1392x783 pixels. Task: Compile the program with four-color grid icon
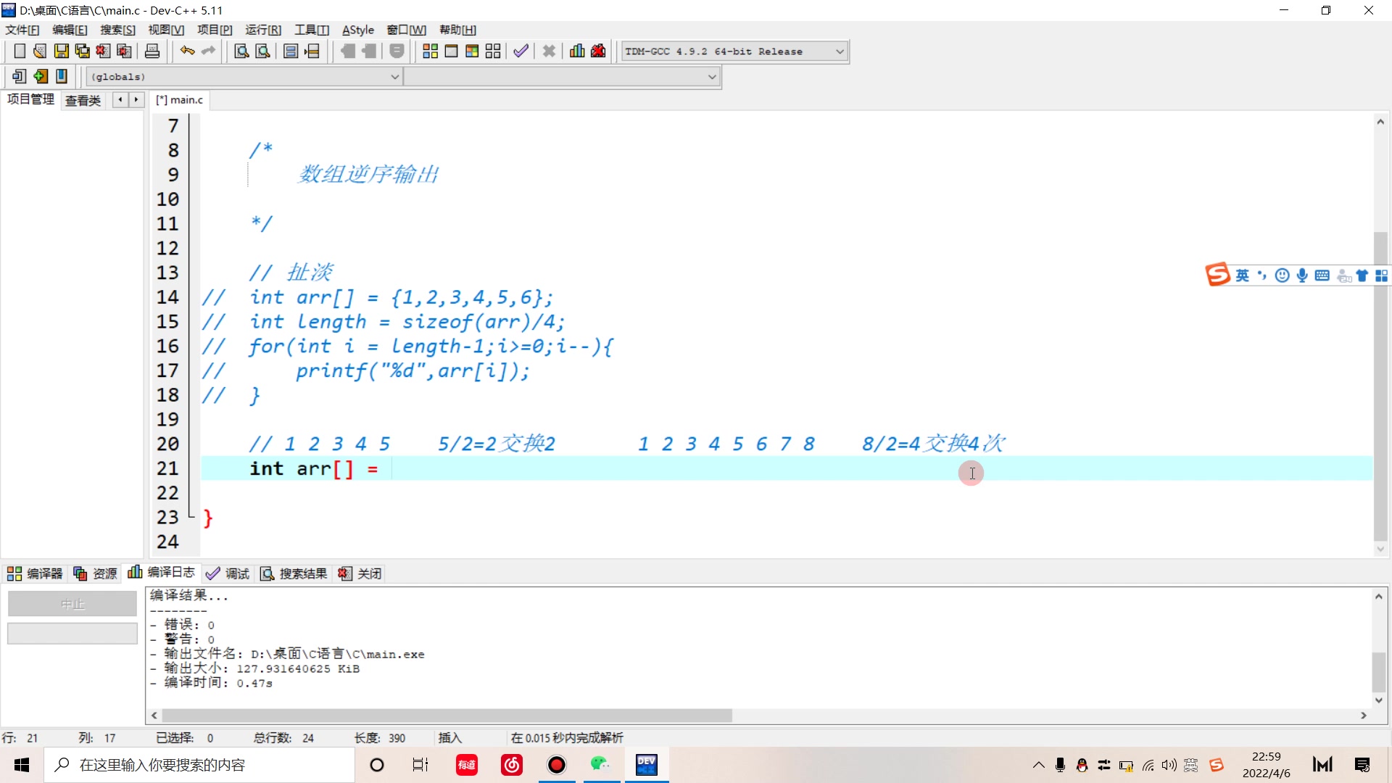(x=430, y=51)
